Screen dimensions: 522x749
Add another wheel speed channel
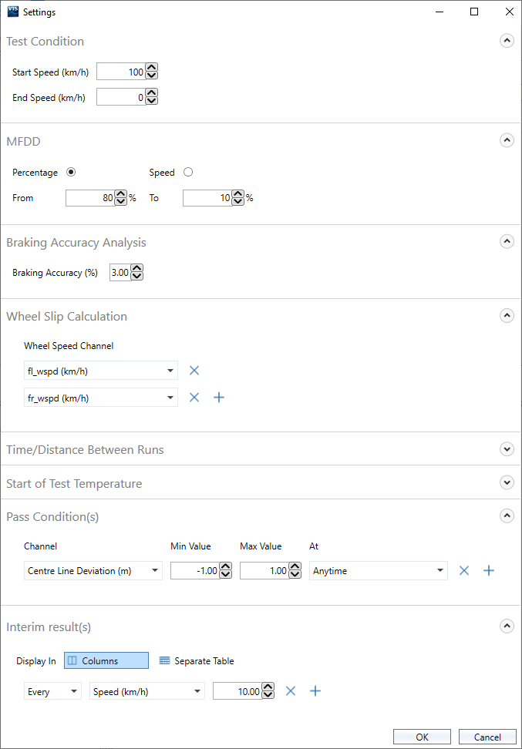[x=218, y=397]
